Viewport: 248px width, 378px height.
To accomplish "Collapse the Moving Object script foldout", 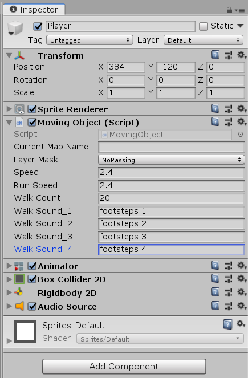I will tap(9, 123).
